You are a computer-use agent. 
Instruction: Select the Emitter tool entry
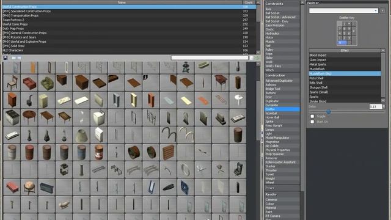click(x=282, y=109)
